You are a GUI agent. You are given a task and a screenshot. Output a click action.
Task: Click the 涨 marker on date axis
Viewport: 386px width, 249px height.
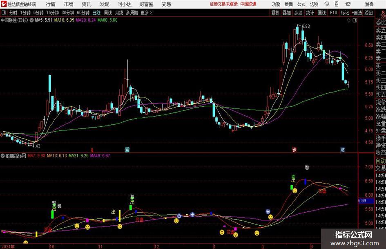[x=294, y=150]
